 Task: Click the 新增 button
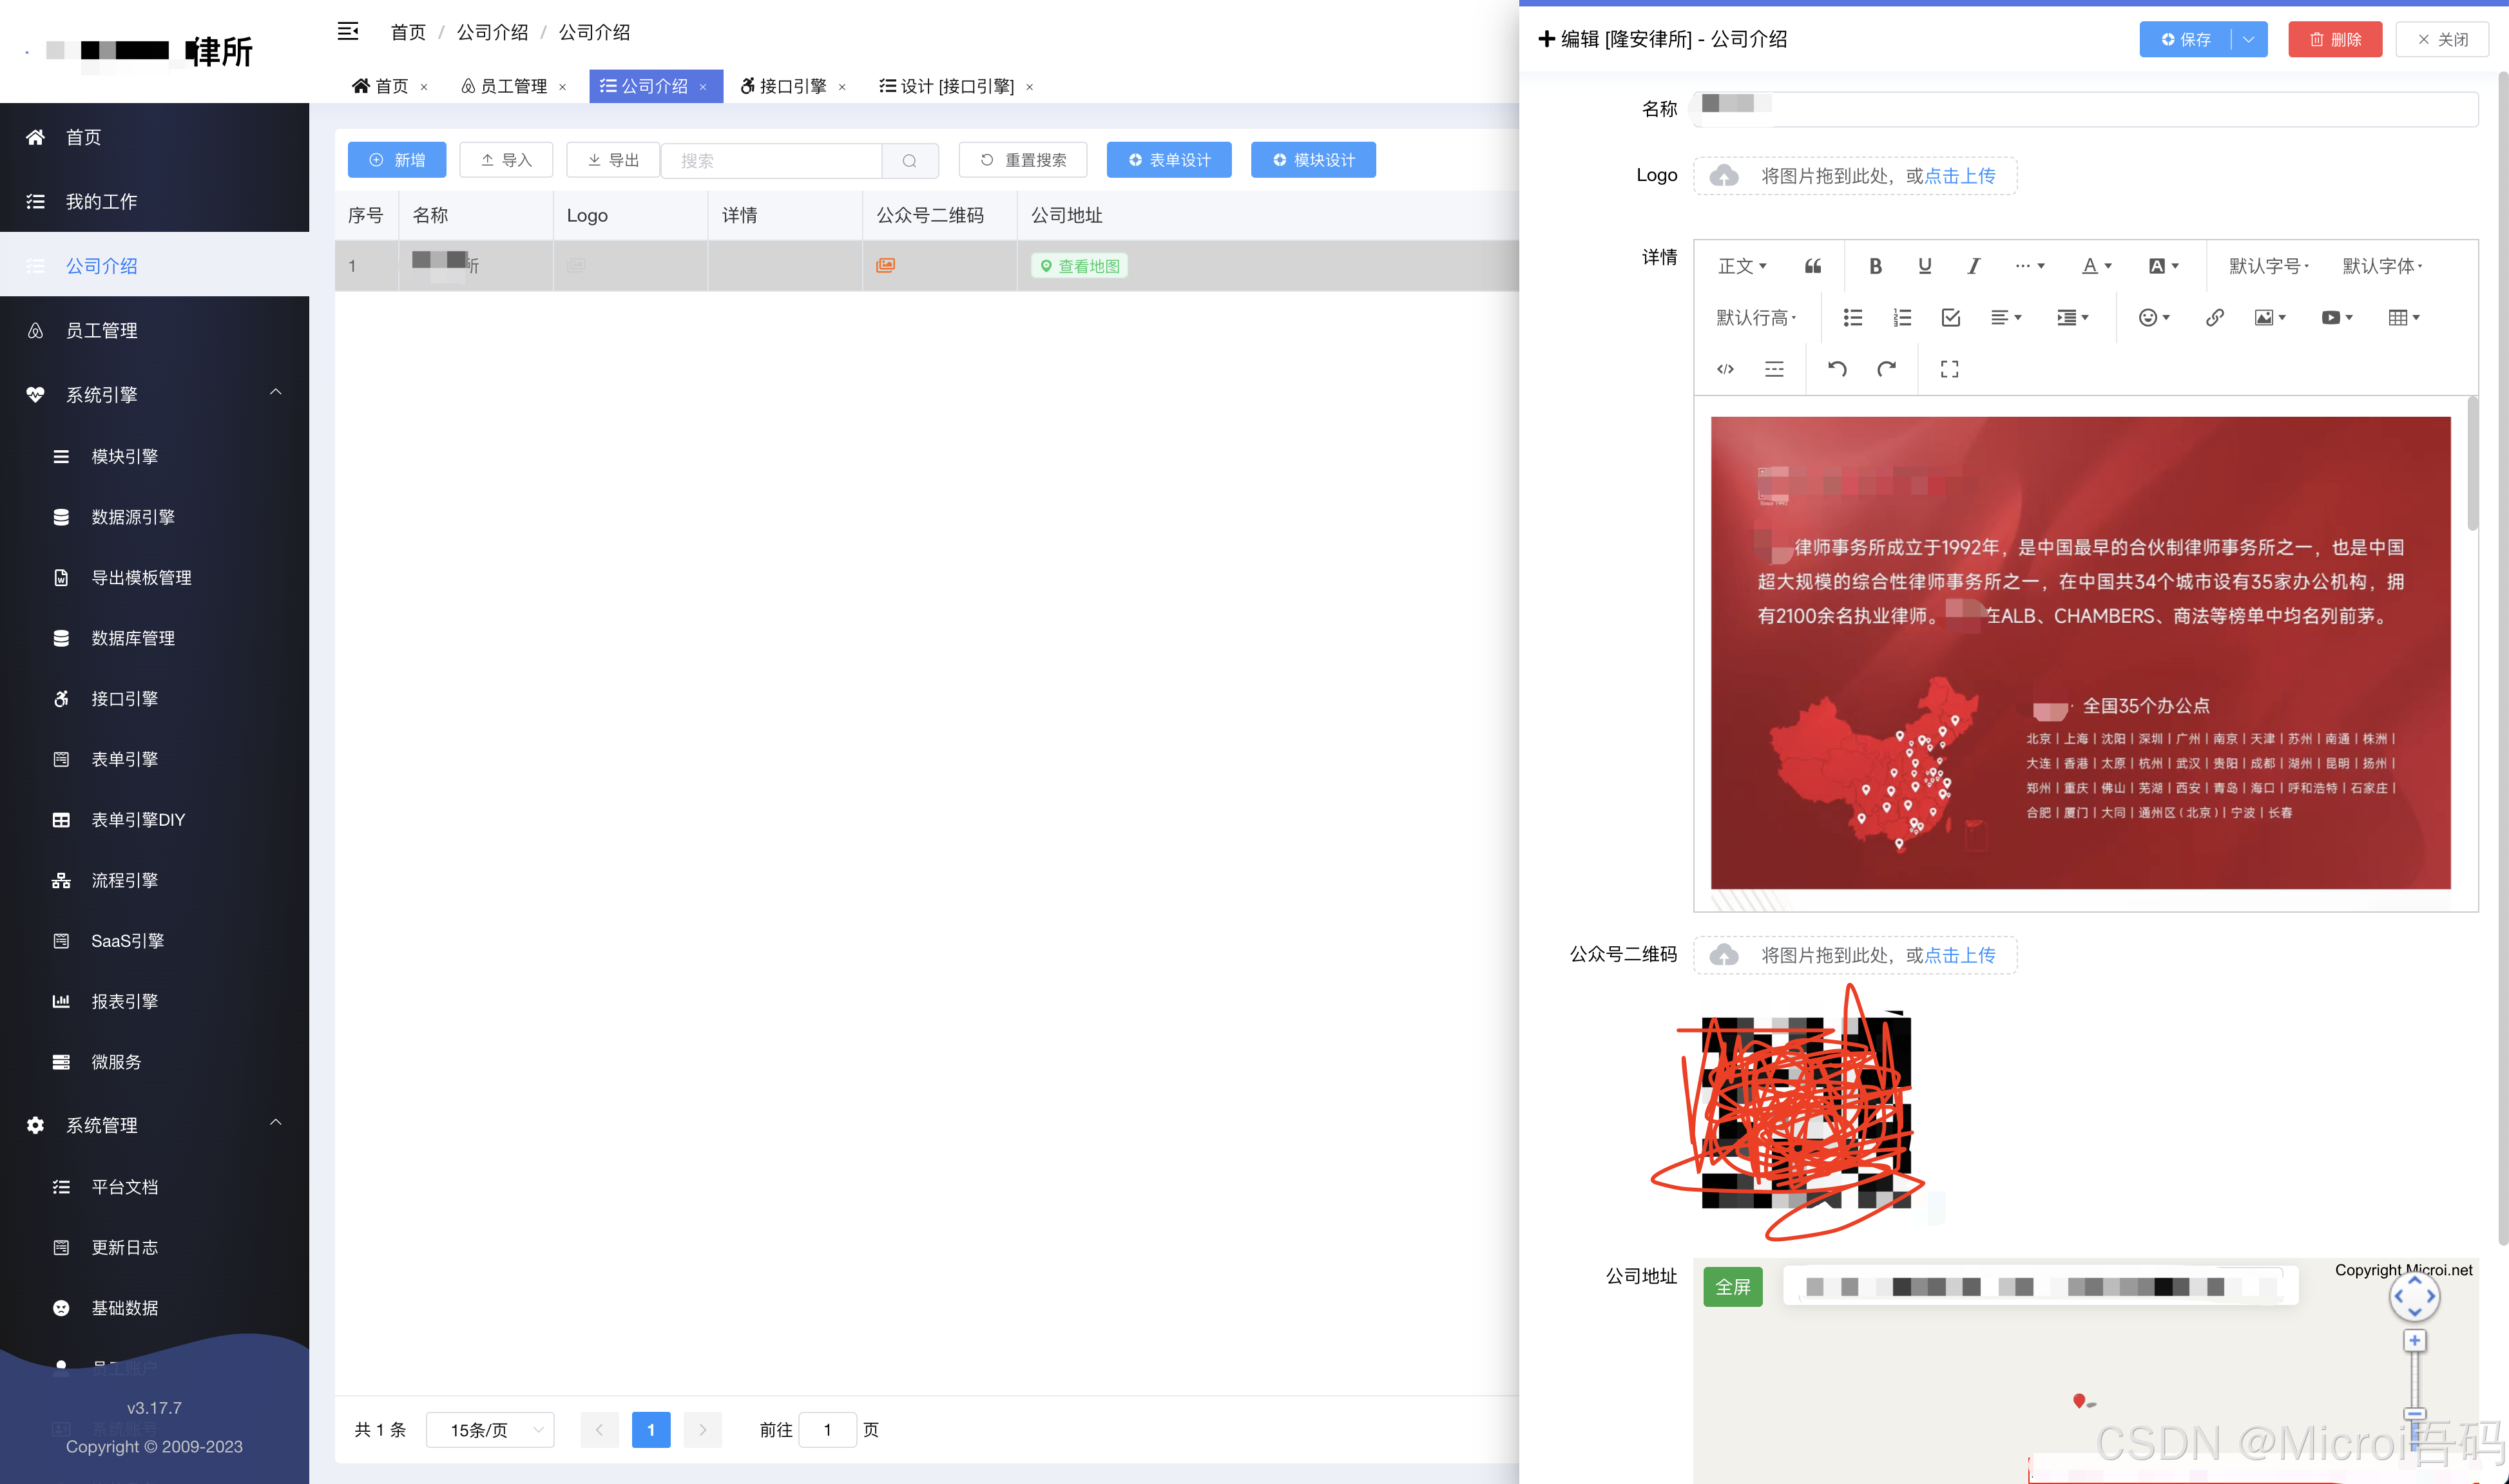(x=396, y=160)
